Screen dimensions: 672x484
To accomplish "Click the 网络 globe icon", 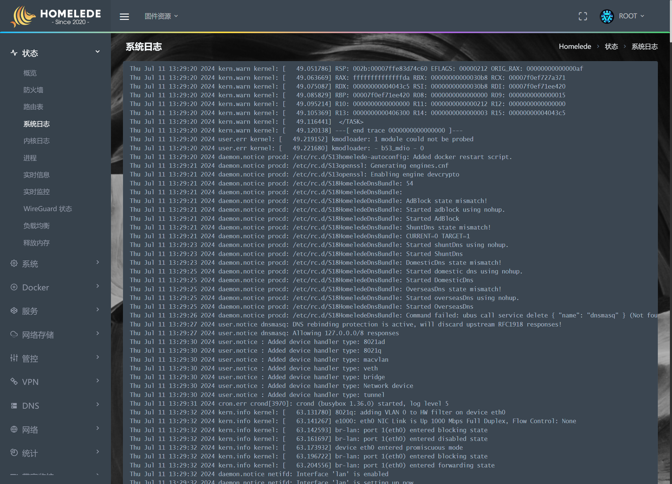I will tap(14, 429).
